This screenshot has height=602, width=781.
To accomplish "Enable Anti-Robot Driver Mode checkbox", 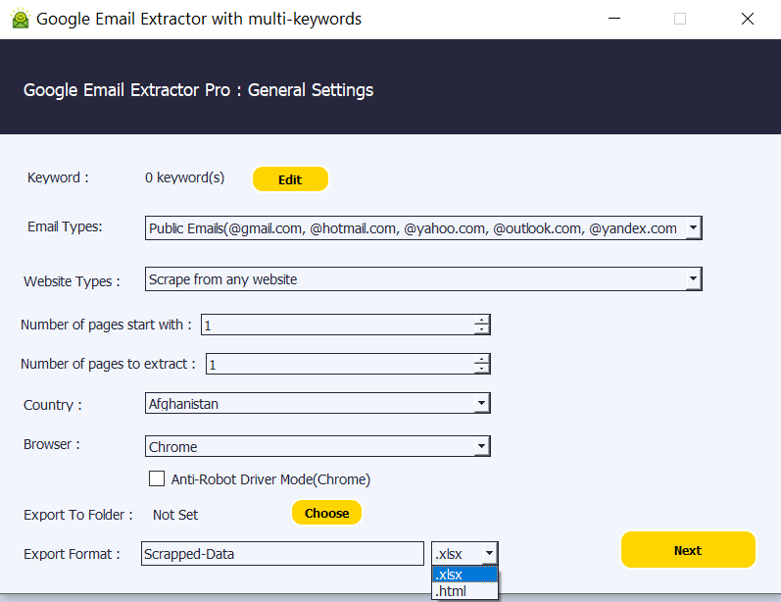I will coord(157,479).
